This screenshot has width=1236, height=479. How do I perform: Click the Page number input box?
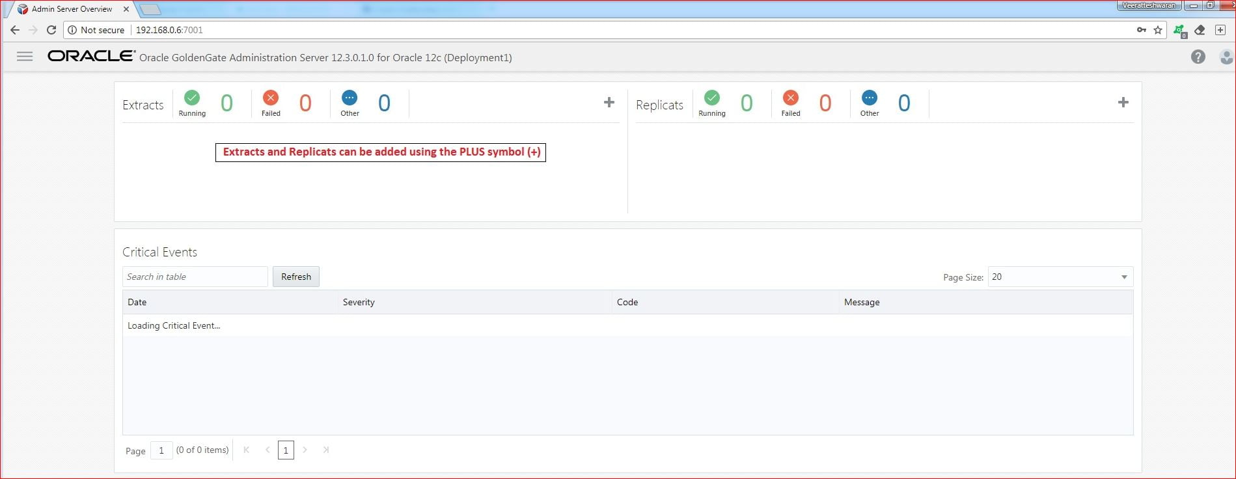161,450
